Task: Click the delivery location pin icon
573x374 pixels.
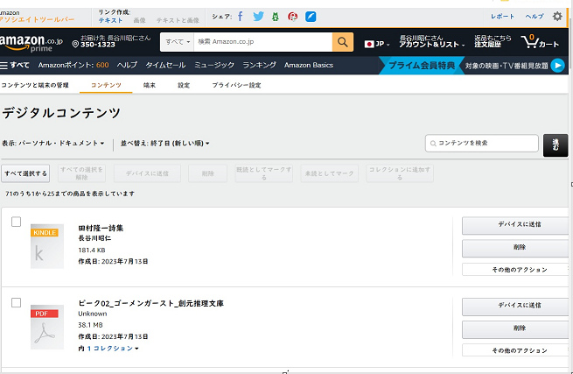Action: pos(75,45)
